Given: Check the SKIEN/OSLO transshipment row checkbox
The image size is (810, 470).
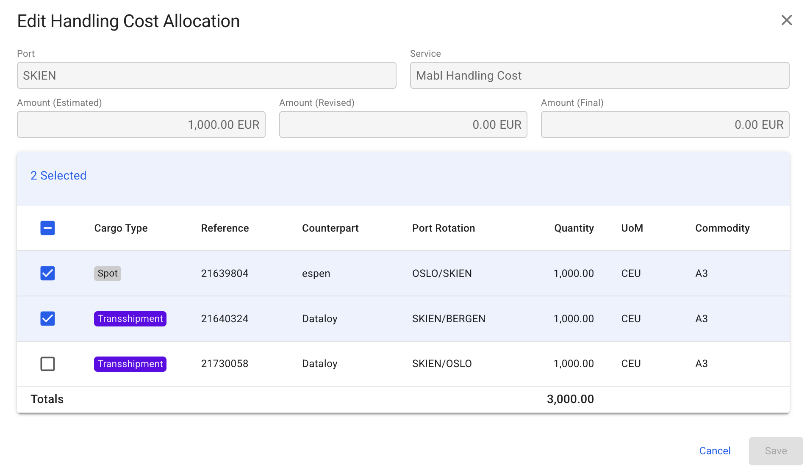Looking at the screenshot, I should click(x=47, y=364).
